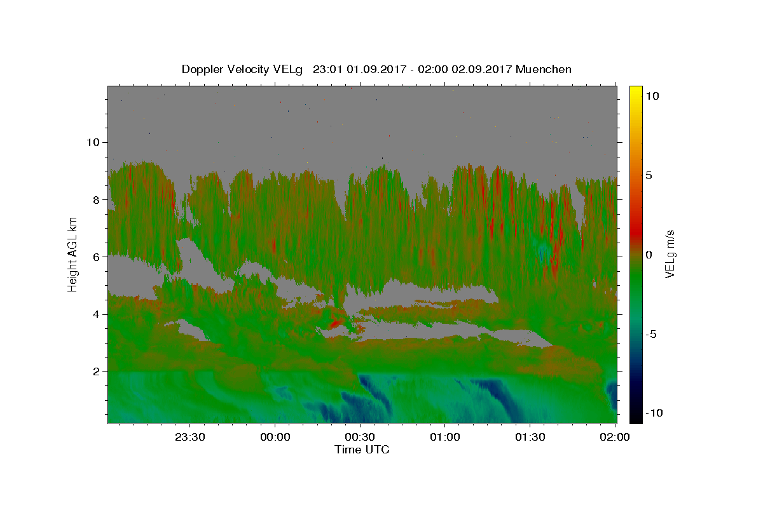The height and width of the screenshot is (508, 763).
Task: Click the Doppler Velocity VELg plot title
Action: tap(376, 69)
